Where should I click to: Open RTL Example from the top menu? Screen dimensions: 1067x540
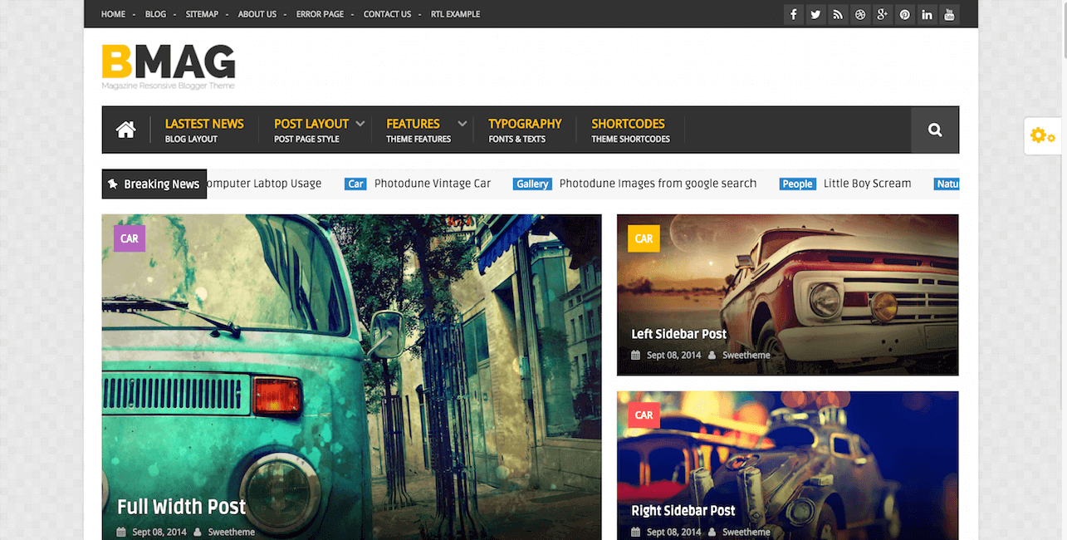tap(455, 14)
